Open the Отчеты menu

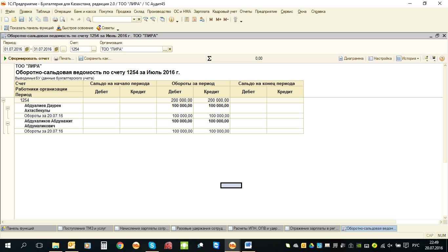point(246,11)
